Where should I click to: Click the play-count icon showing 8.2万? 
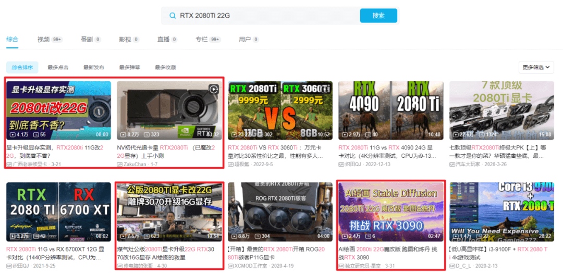(x=124, y=134)
